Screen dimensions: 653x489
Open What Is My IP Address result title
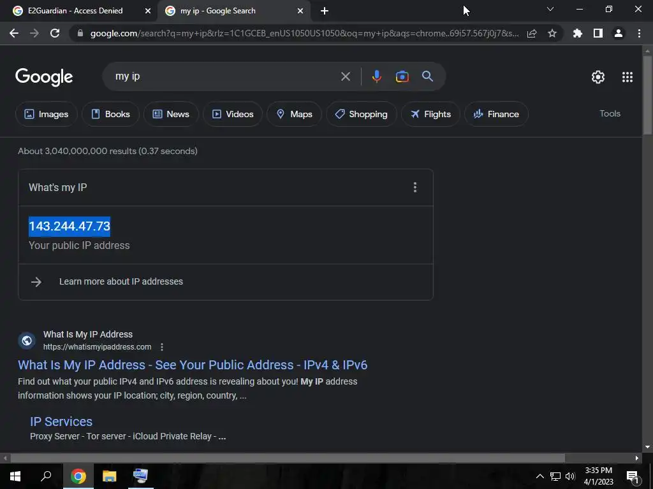(193, 365)
